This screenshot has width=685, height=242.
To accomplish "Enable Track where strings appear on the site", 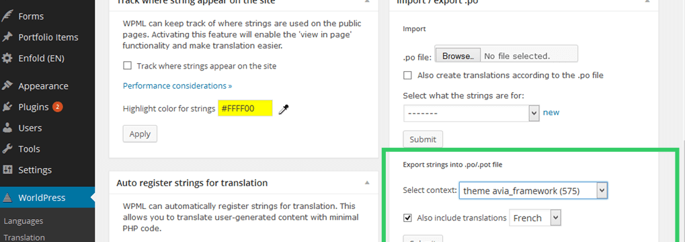I will pos(127,66).
